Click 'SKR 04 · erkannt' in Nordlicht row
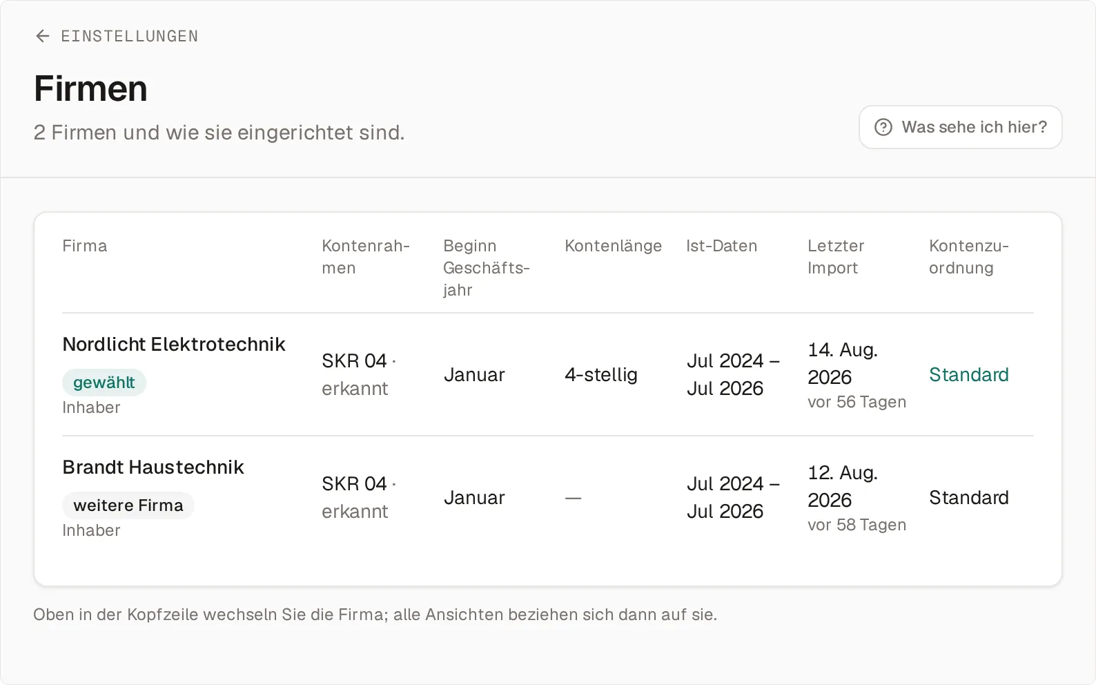 (x=359, y=374)
